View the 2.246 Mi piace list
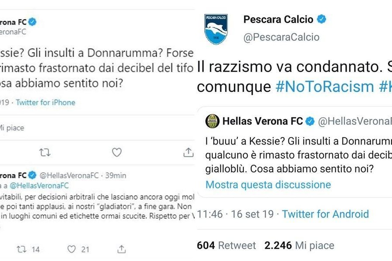The height and width of the screenshot is (261, 392). tap(299, 245)
